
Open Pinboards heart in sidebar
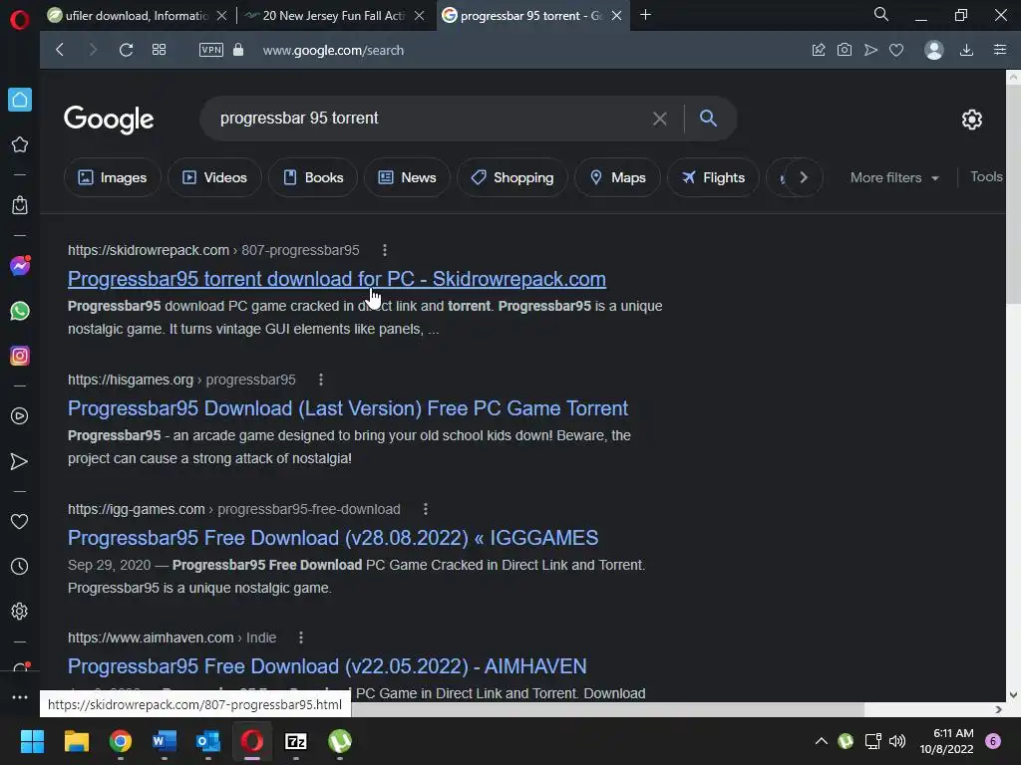pyautogui.click(x=20, y=521)
